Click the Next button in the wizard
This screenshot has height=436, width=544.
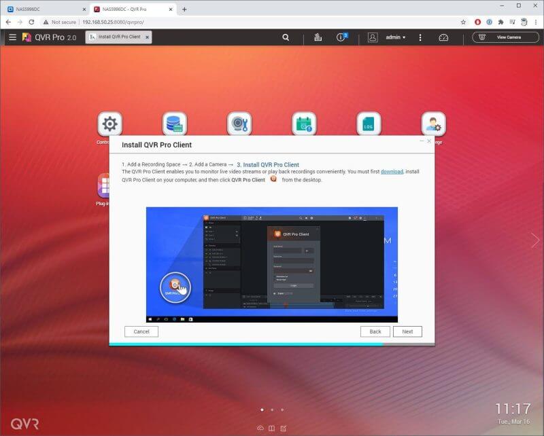click(407, 331)
